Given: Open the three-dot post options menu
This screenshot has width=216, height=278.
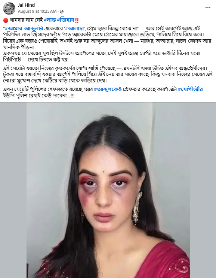Looking at the screenshot, I should click(208, 8).
